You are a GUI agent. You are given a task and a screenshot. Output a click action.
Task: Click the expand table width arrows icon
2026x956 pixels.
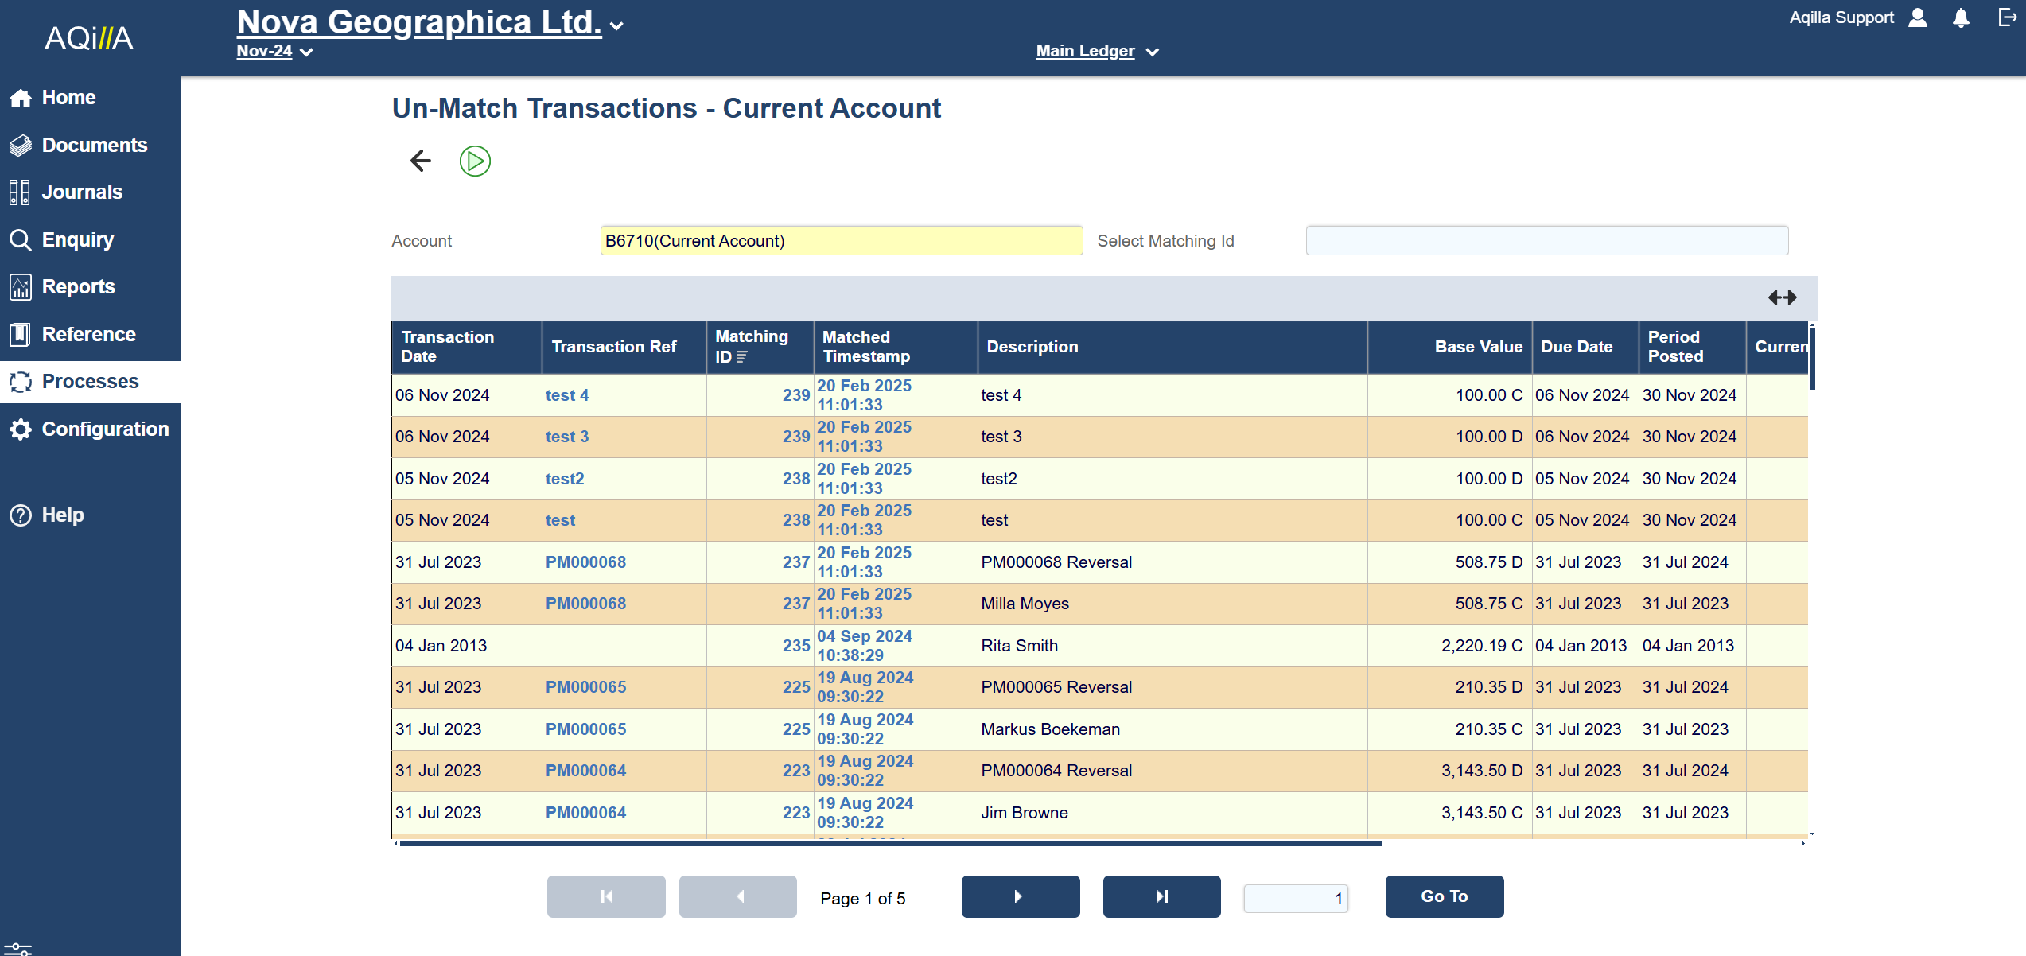1782,297
